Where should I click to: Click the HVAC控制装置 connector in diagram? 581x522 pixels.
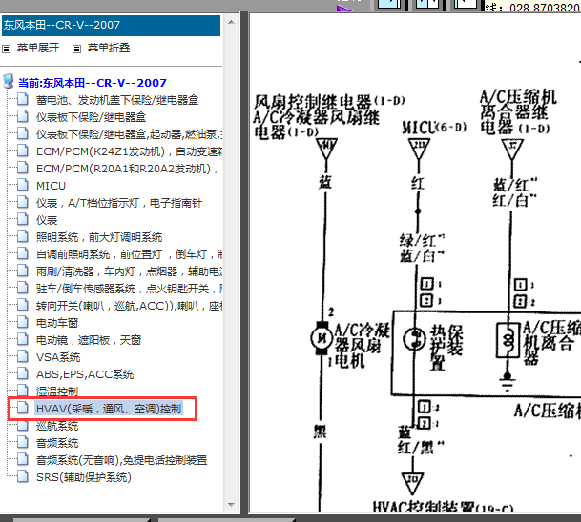(412, 483)
